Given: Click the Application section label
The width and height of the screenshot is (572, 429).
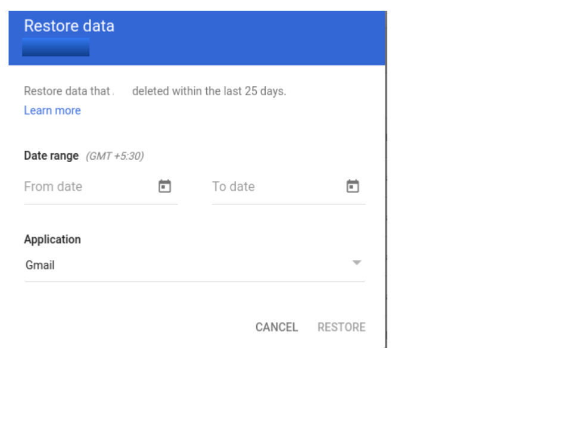Looking at the screenshot, I should (52, 240).
